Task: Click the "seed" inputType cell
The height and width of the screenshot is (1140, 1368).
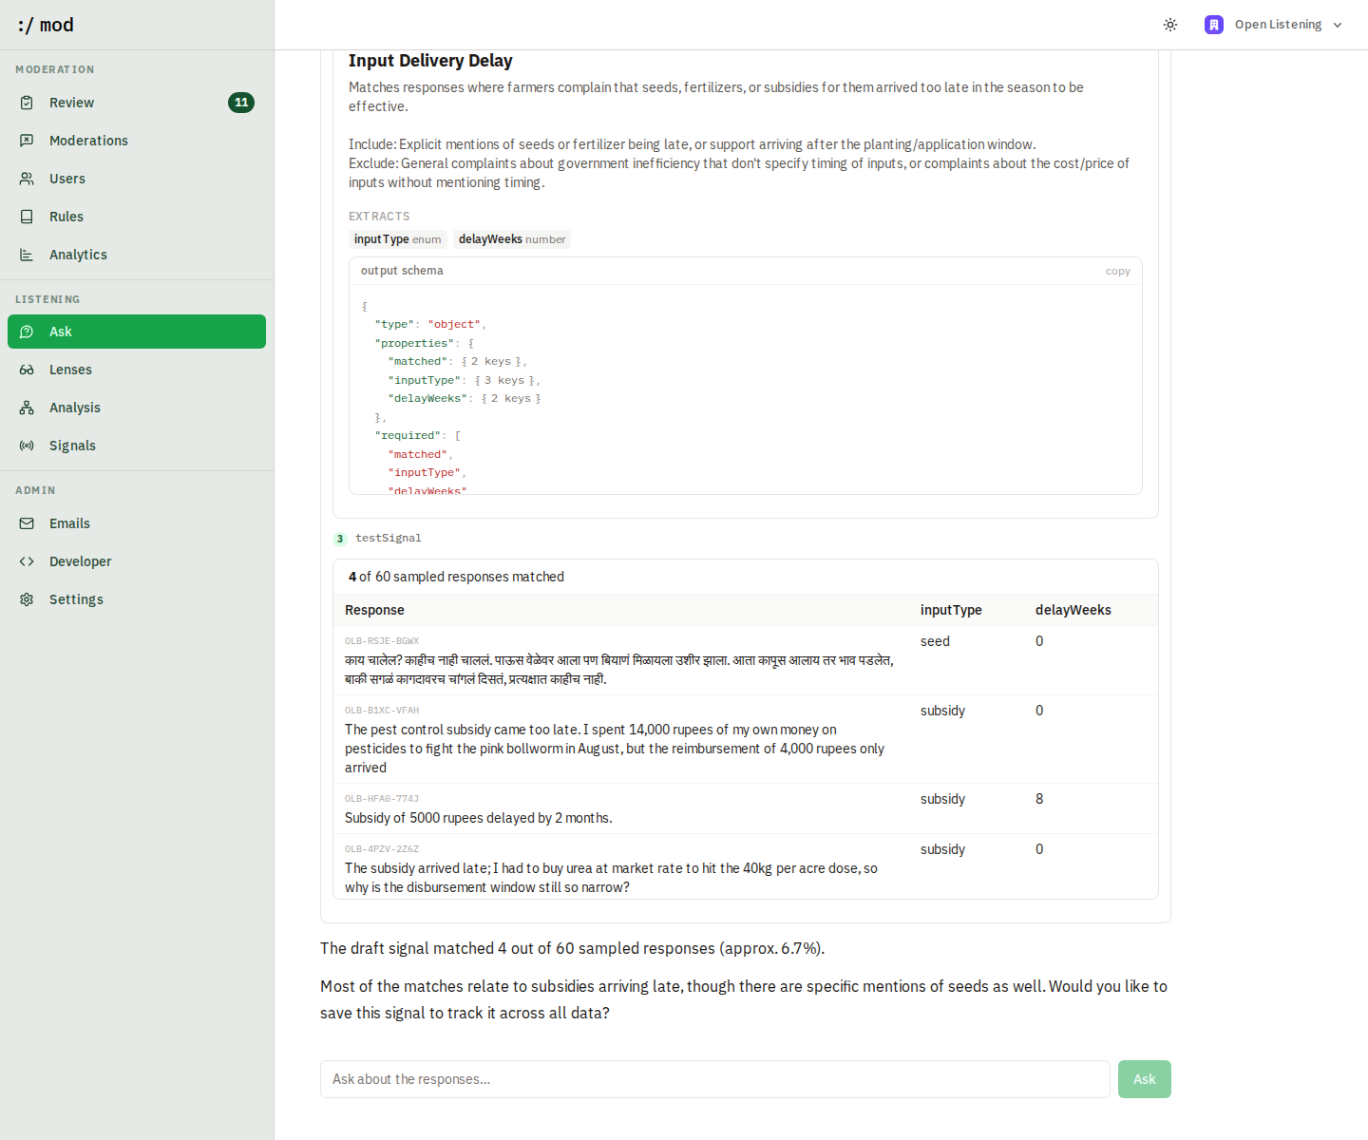Action: [935, 641]
